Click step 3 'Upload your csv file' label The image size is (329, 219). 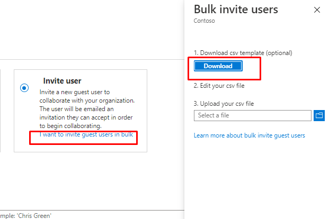[x=224, y=104]
